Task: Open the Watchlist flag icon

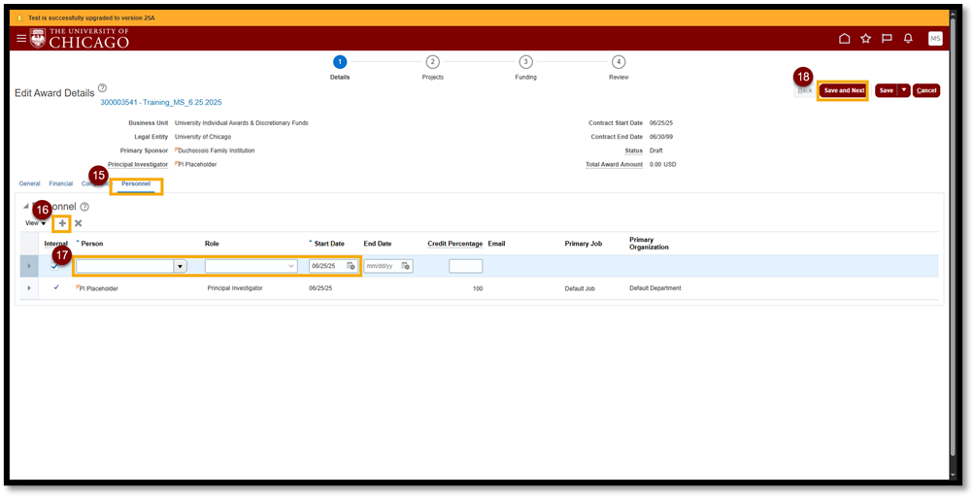Action: pos(887,39)
